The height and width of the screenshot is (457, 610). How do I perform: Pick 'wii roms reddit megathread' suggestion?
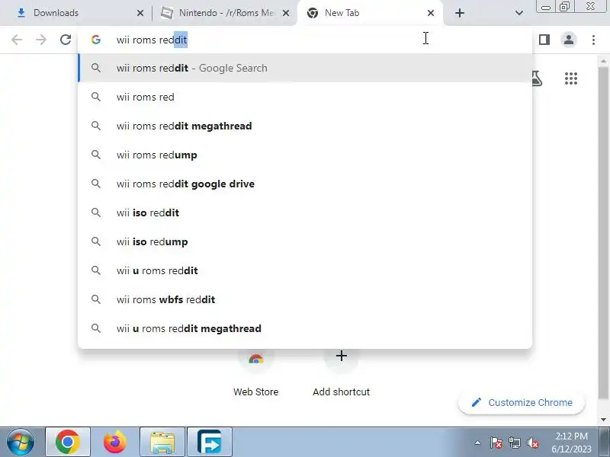305,126
